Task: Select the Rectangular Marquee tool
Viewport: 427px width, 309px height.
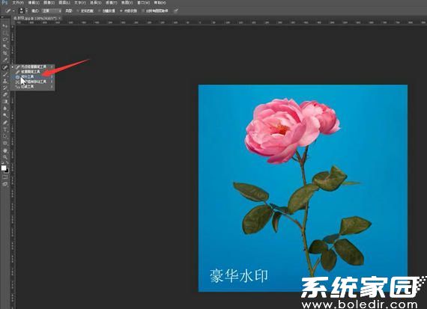Action: click(4, 33)
